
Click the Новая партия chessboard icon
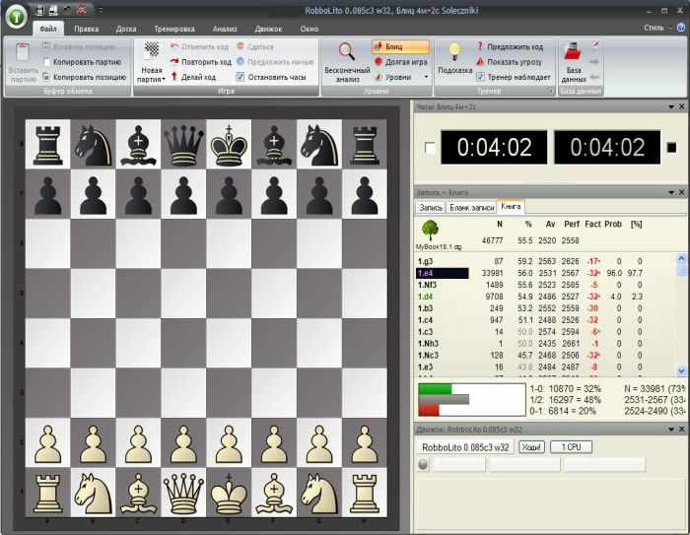[151, 51]
